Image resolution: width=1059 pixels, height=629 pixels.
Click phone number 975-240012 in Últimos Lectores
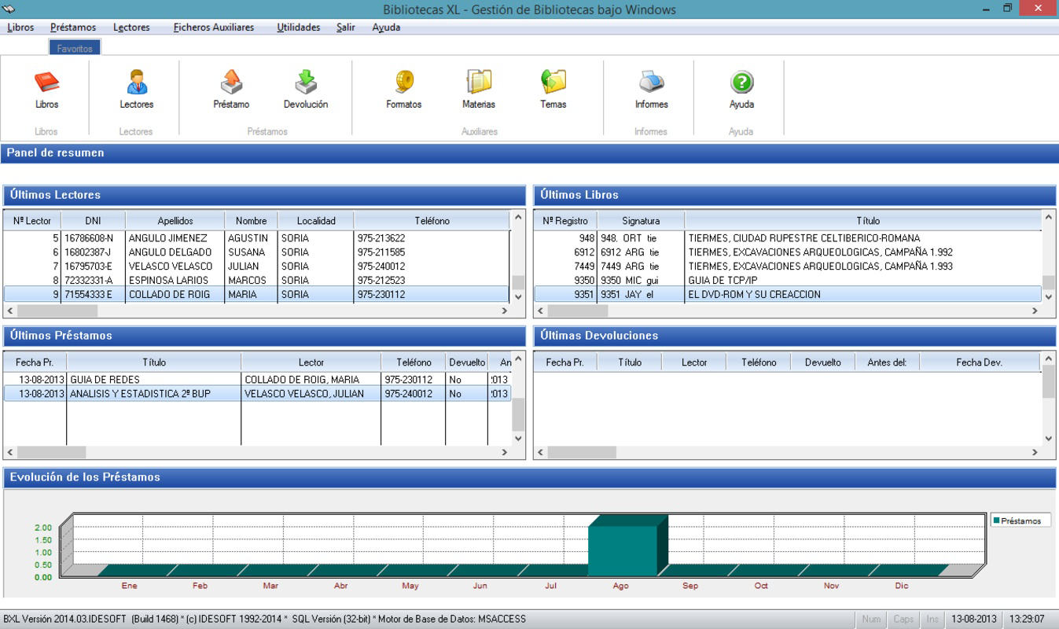pos(381,266)
